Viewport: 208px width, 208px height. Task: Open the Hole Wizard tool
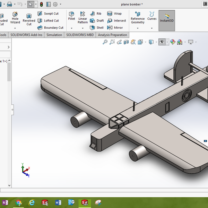[15, 18]
